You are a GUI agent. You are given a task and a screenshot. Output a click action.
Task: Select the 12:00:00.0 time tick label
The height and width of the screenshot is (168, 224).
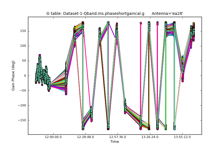[x=53, y=137]
